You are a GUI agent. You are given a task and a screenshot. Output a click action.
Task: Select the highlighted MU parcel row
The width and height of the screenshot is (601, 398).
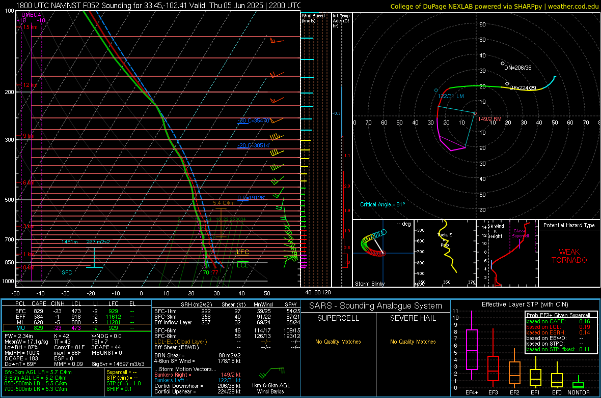click(x=77, y=328)
